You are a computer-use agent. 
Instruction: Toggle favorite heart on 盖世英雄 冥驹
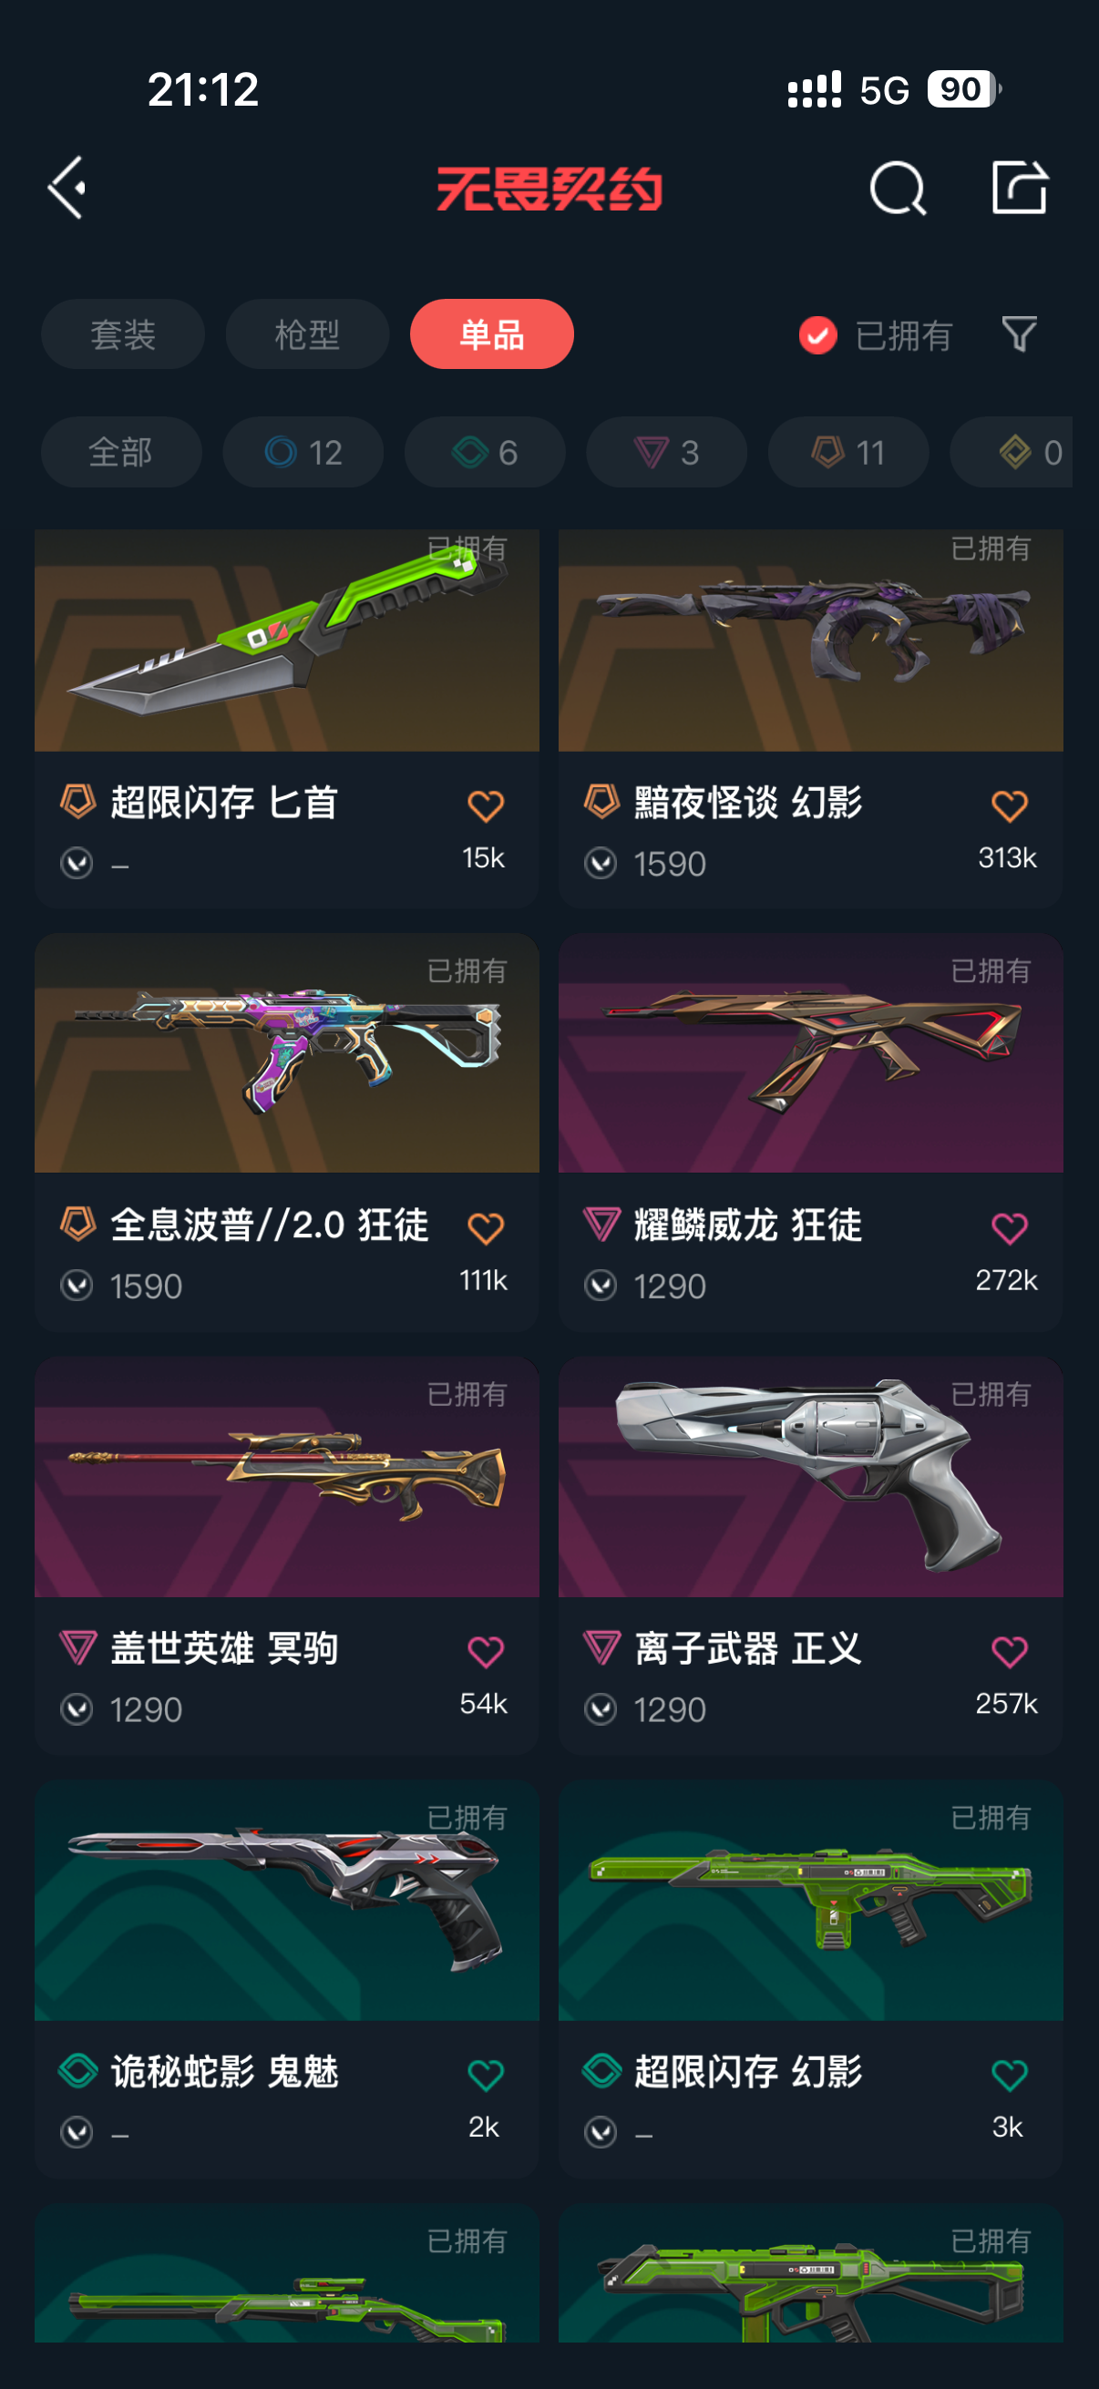(485, 1651)
